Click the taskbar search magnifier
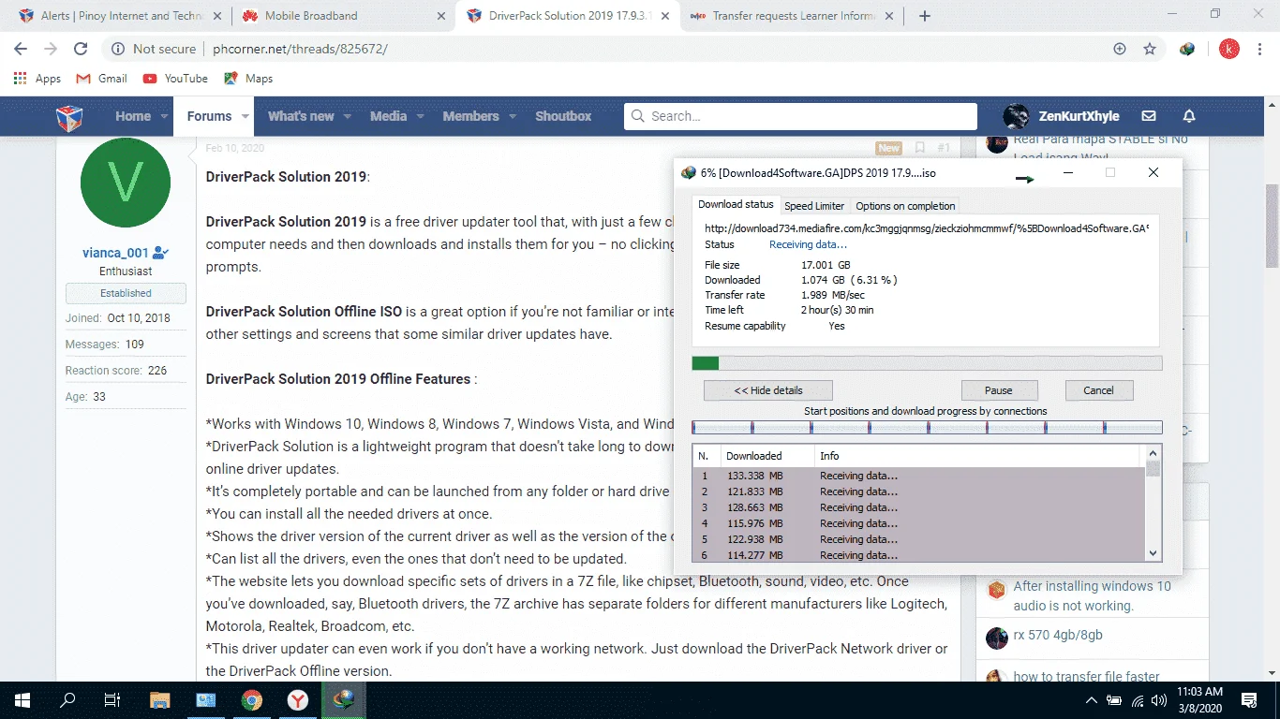Image resolution: width=1280 pixels, height=719 pixels. pos(67,699)
